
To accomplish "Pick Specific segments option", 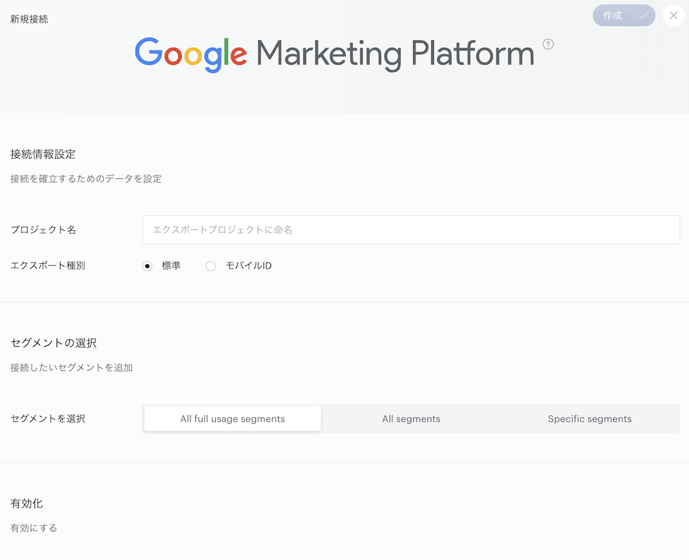I will point(589,419).
